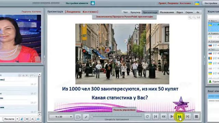The image size is (219, 123).
Task: Open the Настройки button in the top right
Action: tap(211, 3)
